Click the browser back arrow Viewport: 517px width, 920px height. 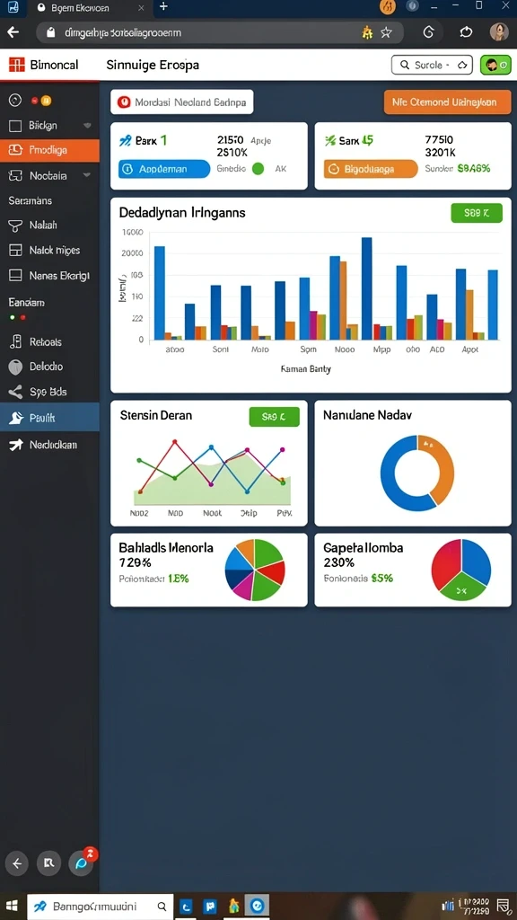point(13,33)
